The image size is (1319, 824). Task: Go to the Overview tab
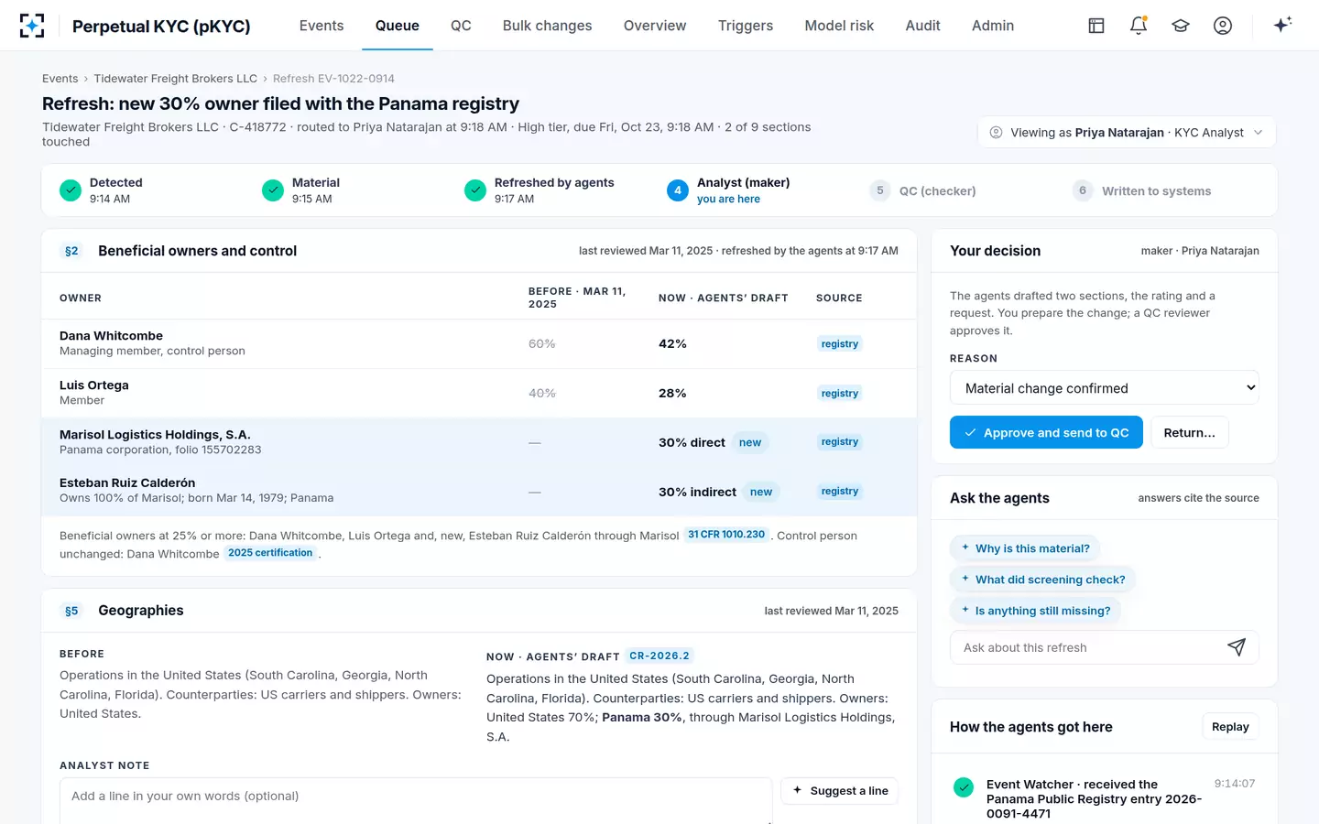pyautogui.click(x=655, y=26)
